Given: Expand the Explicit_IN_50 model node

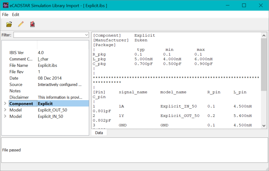Looking at the screenshot, I should point(5,117).
